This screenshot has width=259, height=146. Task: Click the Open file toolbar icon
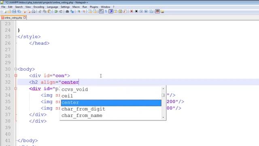point(9,11)
